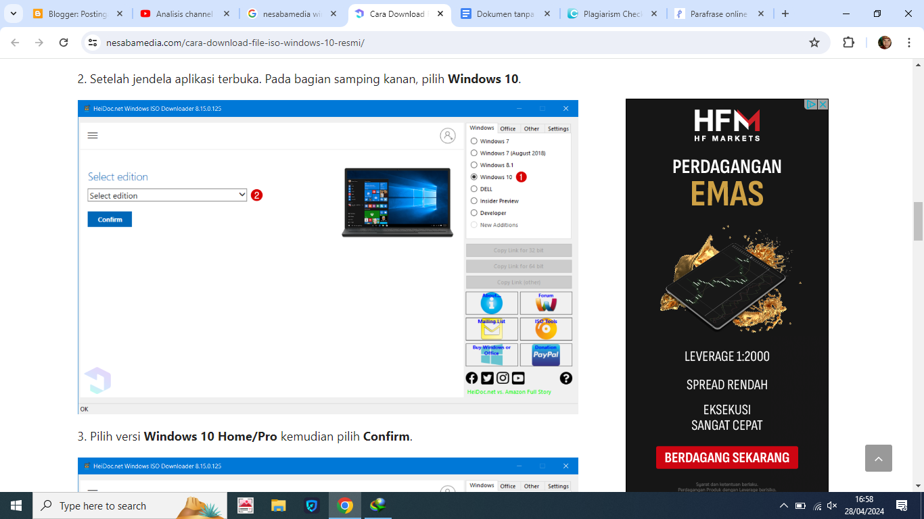Close the Plagiarism Checker tab

pos(653,14)
